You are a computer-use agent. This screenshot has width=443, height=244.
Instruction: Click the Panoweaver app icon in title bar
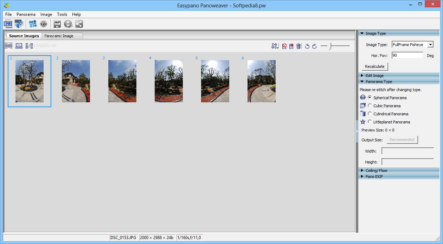click(7, 5)
